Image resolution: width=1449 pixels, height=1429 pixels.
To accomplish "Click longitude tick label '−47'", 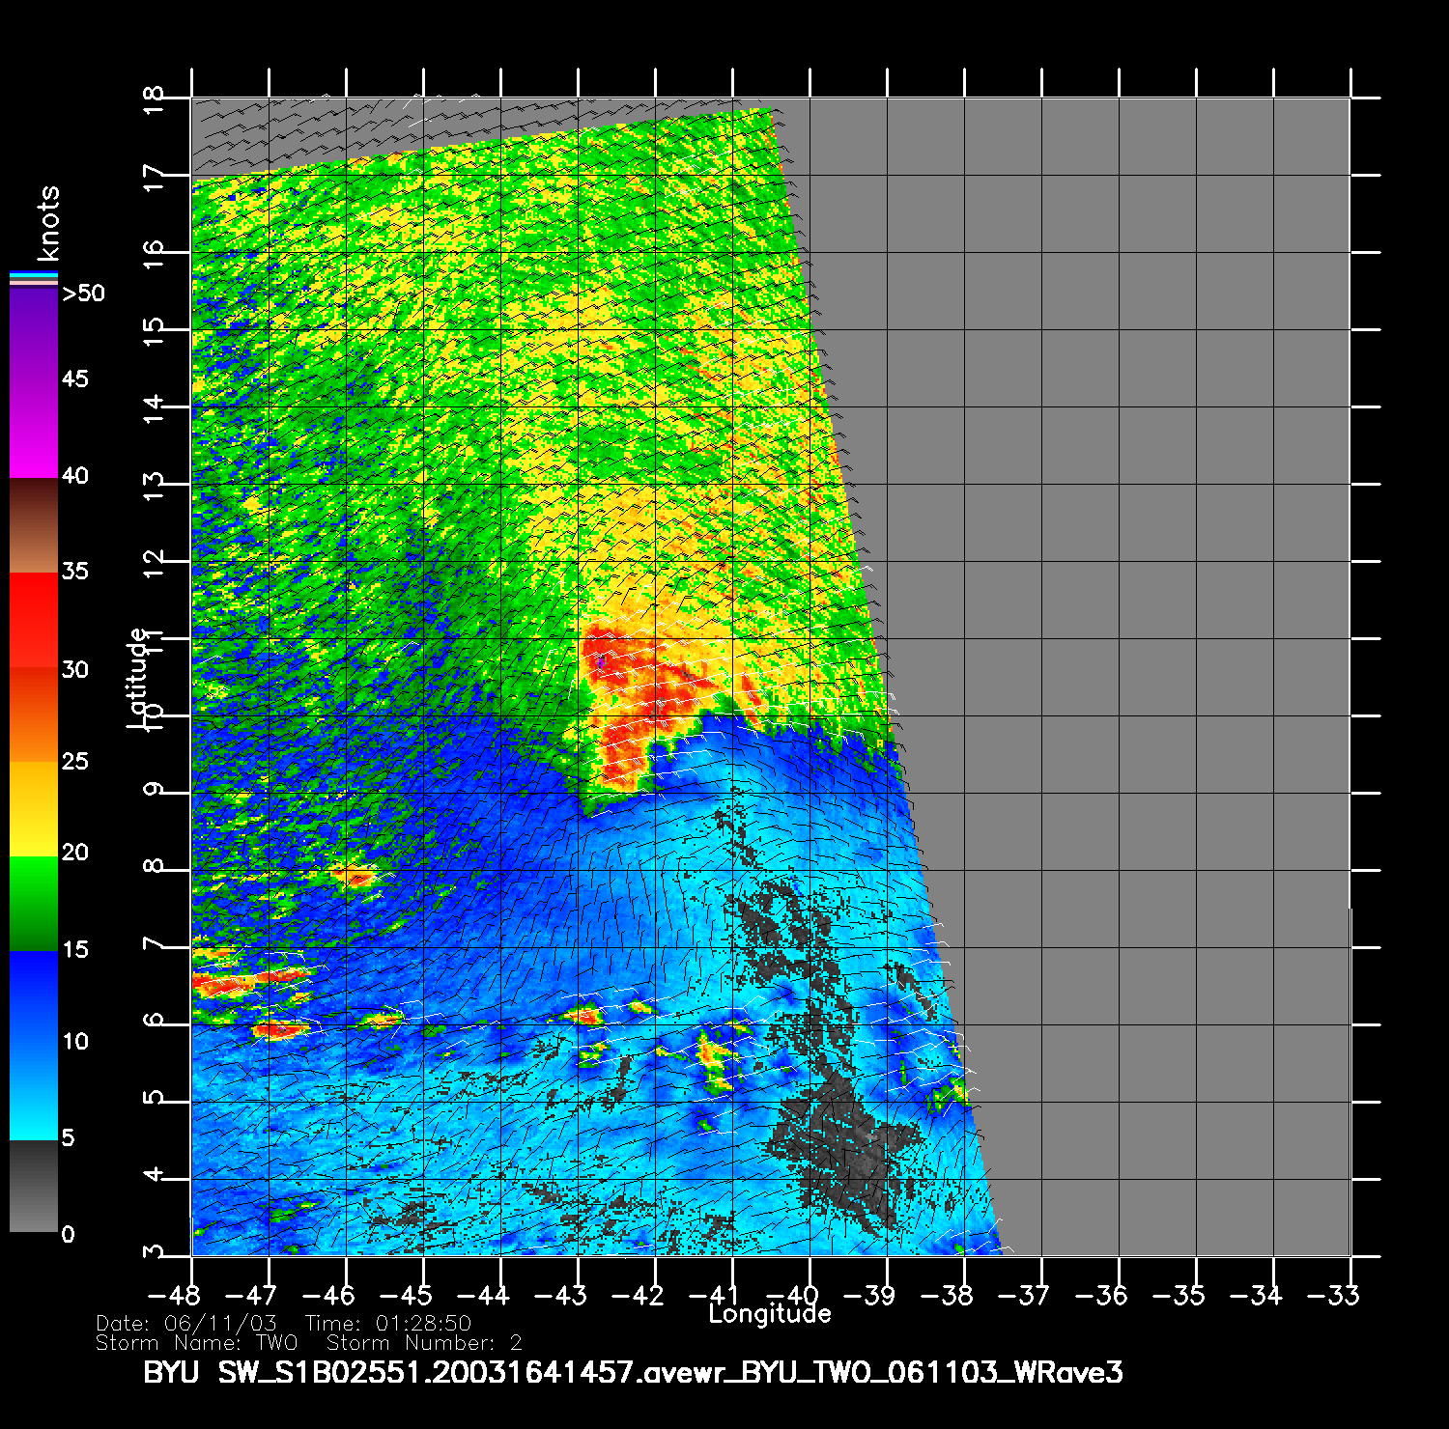I will point(252,1295).
